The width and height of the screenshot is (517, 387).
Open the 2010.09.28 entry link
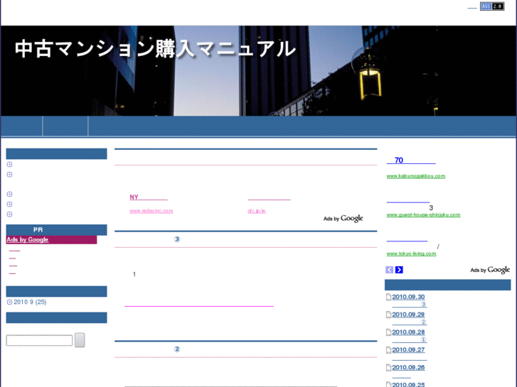[408, 332]
